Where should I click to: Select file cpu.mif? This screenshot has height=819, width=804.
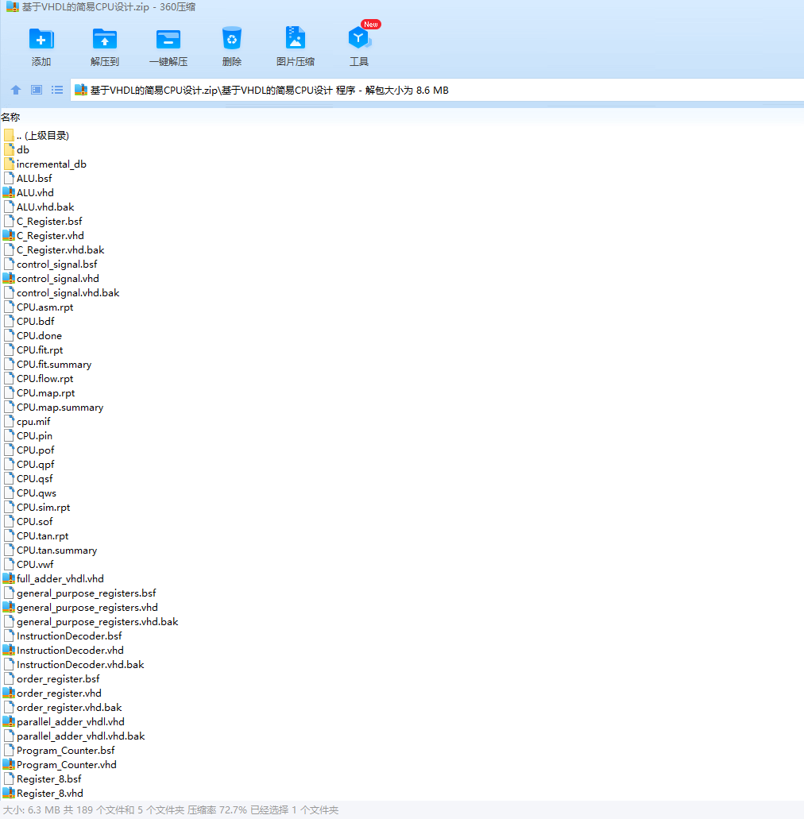coord(33,422)
